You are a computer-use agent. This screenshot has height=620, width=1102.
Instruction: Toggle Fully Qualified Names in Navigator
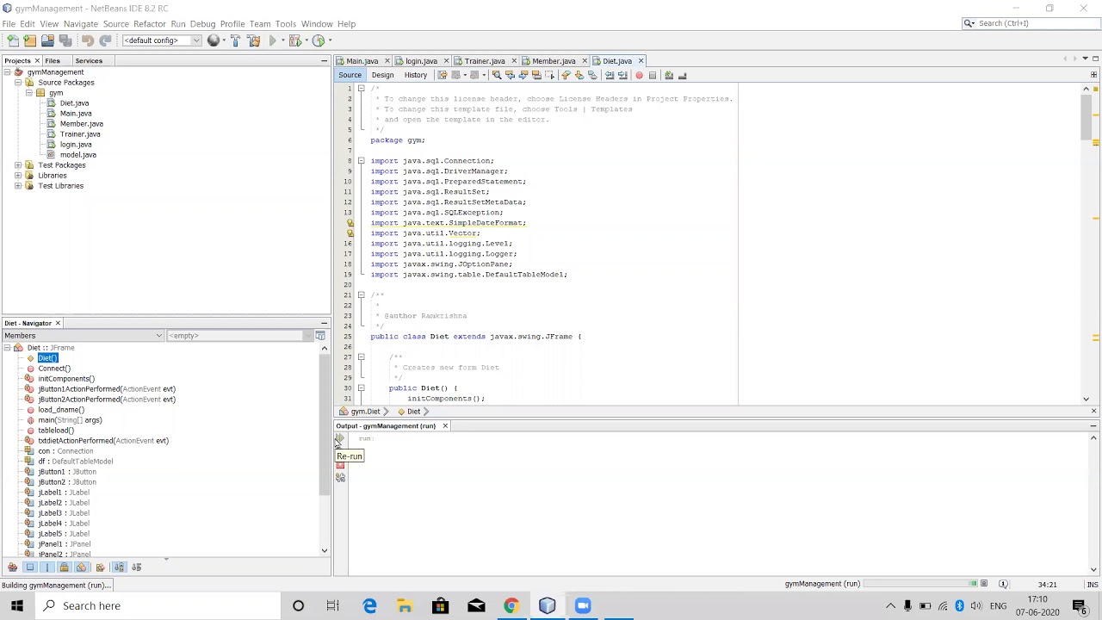[100, 567]
